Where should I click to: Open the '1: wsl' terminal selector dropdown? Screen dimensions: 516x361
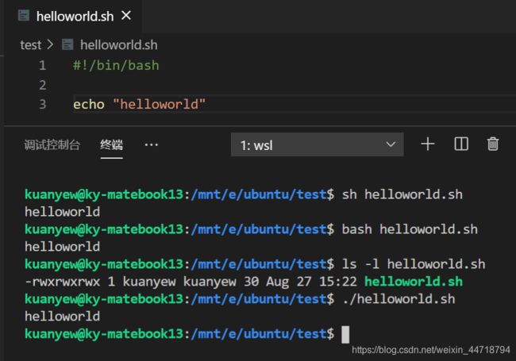318,144
